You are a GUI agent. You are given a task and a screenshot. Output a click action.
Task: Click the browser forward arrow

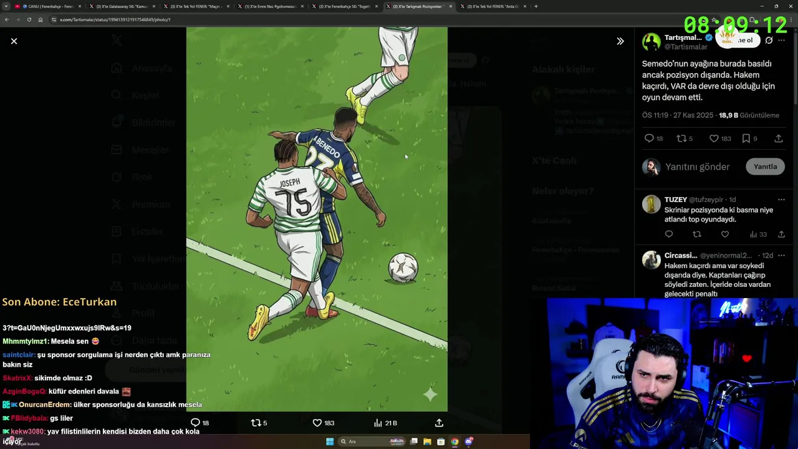(17, 19)
